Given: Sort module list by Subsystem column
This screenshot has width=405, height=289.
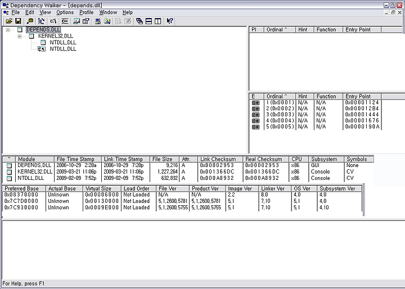Looking at the screenshot, I should click(326, 159).
